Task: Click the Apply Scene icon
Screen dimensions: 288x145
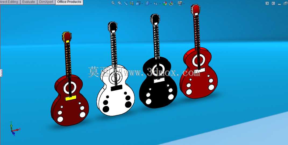Action: (x=171, y=3)
